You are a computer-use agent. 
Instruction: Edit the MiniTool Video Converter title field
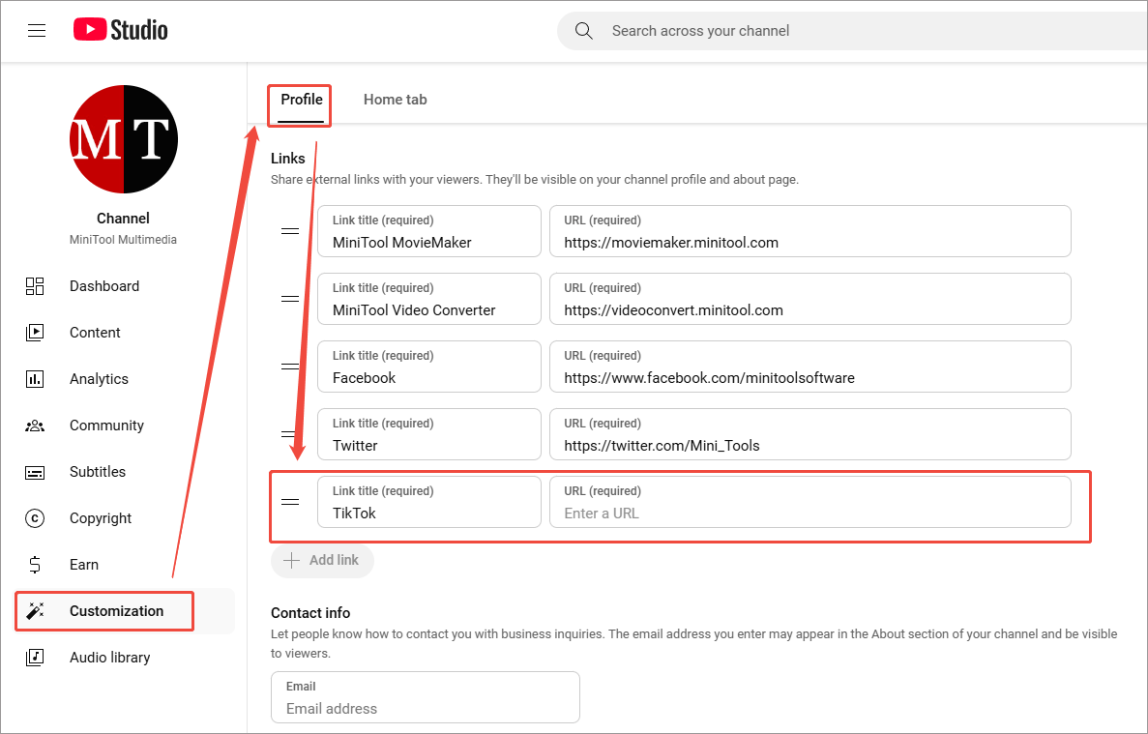coord(429,299)
